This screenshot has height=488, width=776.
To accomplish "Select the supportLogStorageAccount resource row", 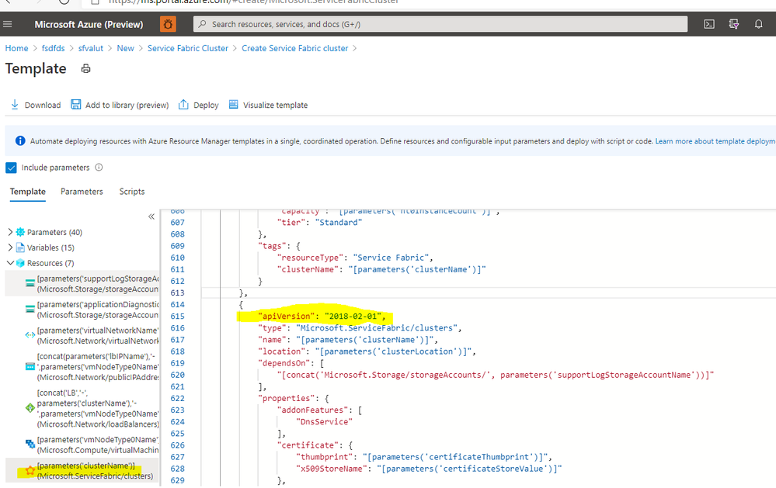I will 82,283.
